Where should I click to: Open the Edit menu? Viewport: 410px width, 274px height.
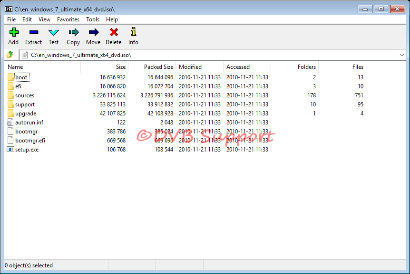(27, 19)
